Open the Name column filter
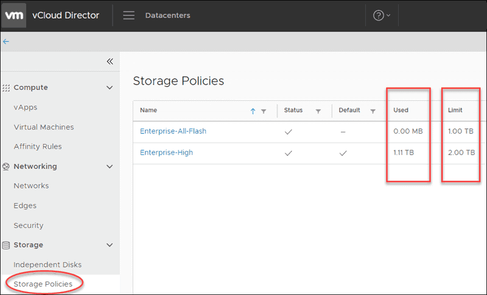 (264, 111)
